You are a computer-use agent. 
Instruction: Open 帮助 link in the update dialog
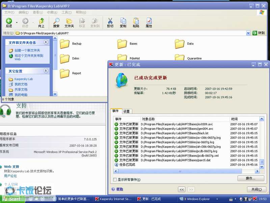tap(120, 189)
